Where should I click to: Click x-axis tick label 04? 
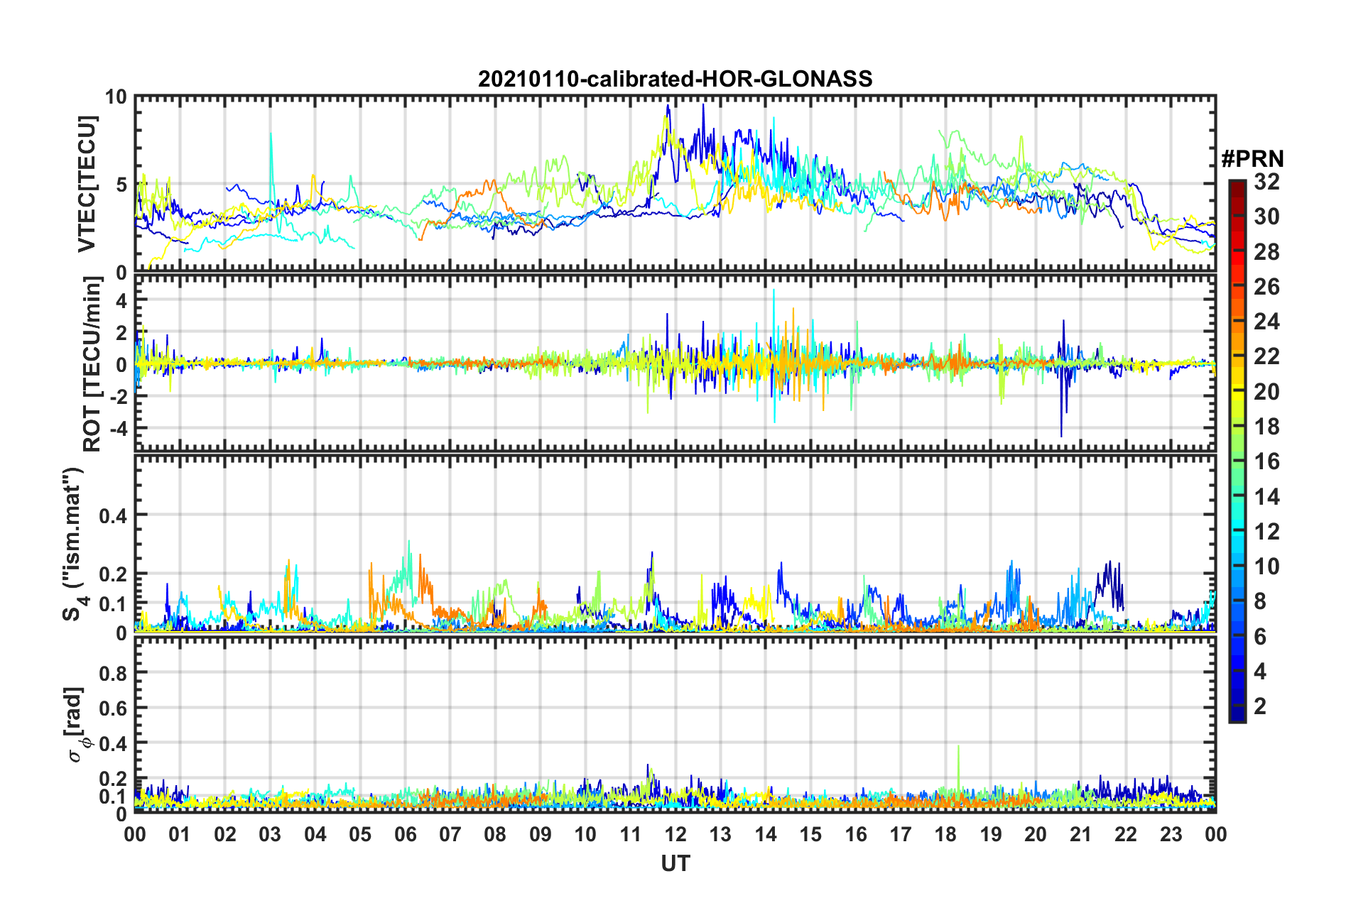(315, 835)
